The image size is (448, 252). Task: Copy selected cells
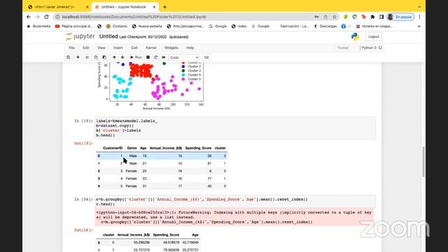tap(96, 57)
